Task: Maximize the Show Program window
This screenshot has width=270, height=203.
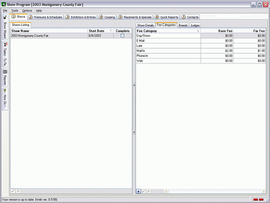Action: coord(260,4)
